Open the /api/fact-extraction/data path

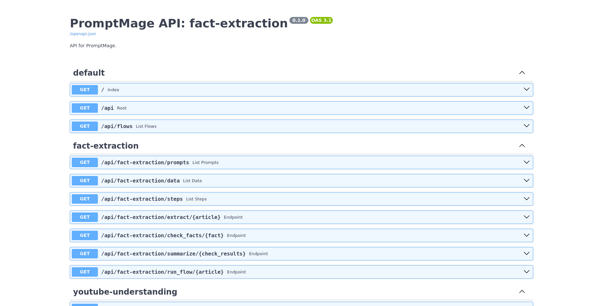pyautogui.click(x=140, y=181)
